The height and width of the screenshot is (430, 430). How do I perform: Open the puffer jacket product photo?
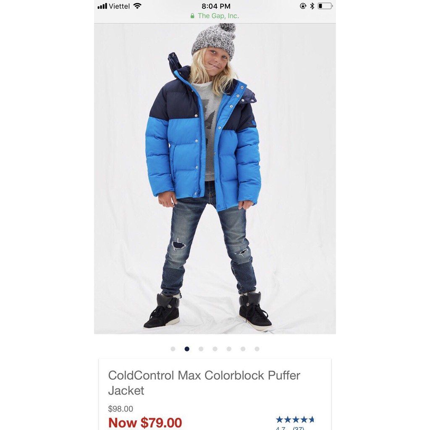(215, 178)
